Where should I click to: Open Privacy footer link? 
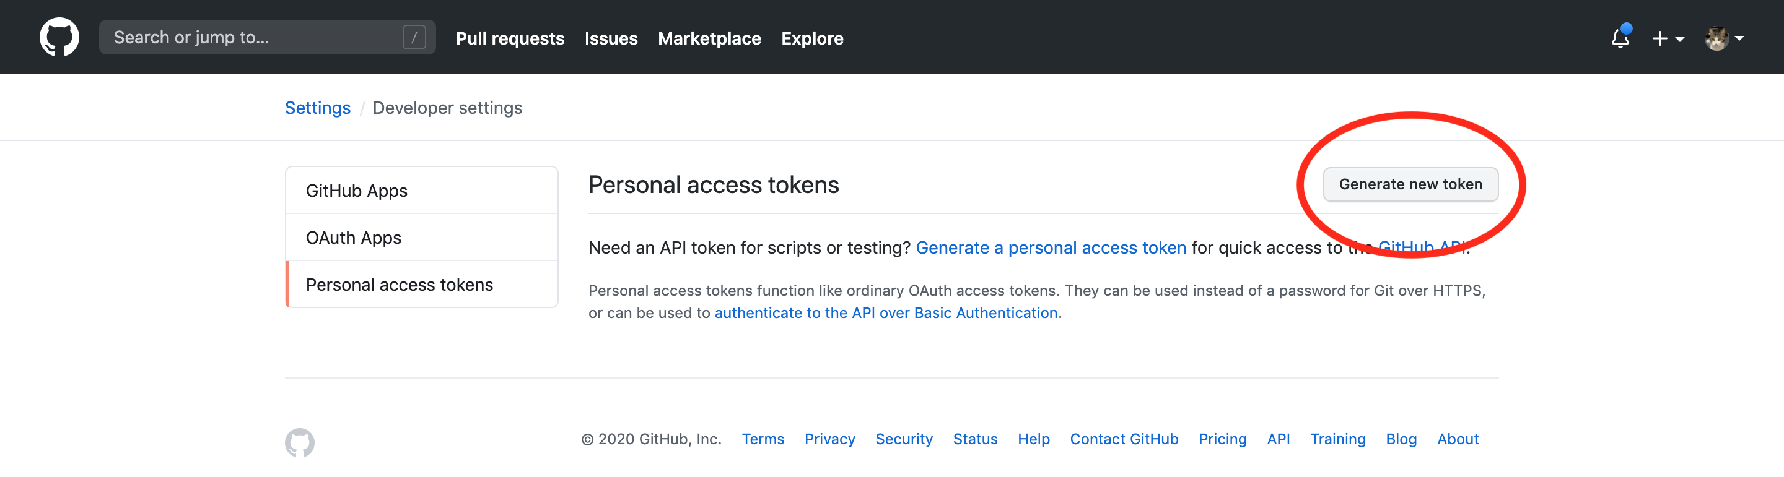pyautogui.click(x=829, y=439)
